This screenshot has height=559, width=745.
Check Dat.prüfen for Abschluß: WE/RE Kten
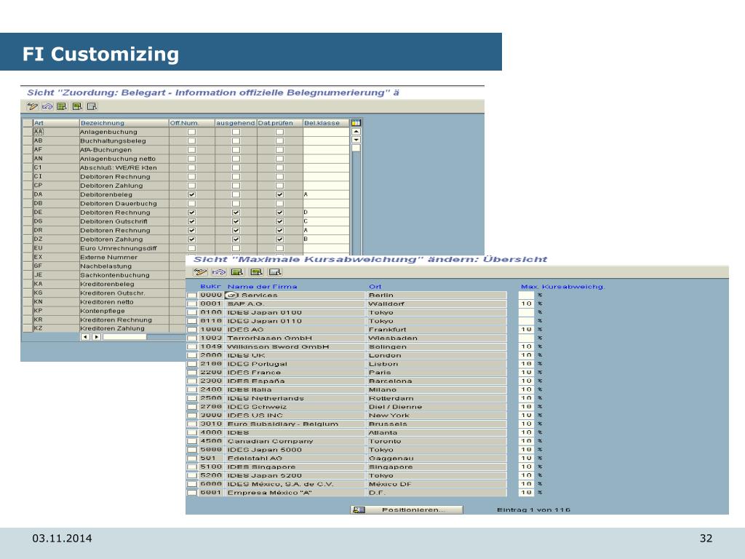280,168
